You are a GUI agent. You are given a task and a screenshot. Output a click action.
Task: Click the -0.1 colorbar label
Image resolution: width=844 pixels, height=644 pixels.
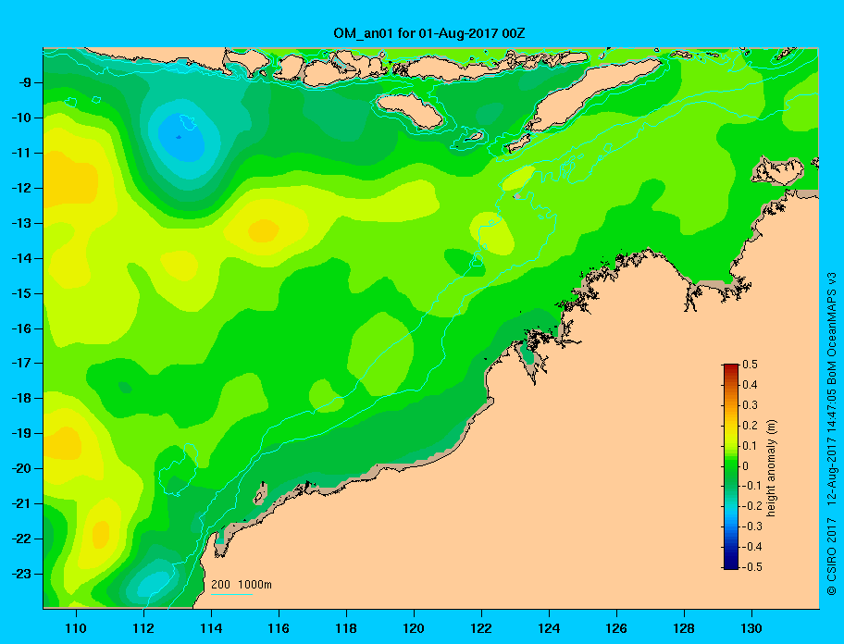pos(751,486)
